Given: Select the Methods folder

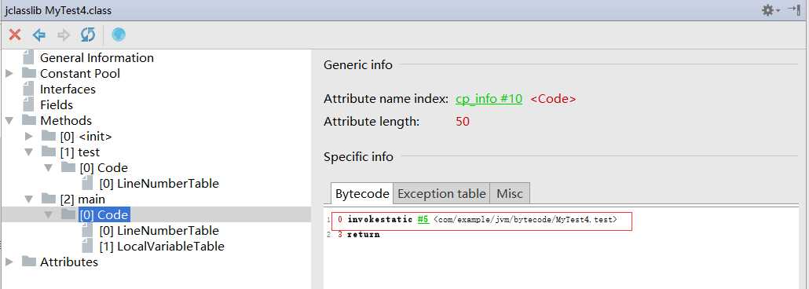Looking at the screenshot, I should (66, 121).
